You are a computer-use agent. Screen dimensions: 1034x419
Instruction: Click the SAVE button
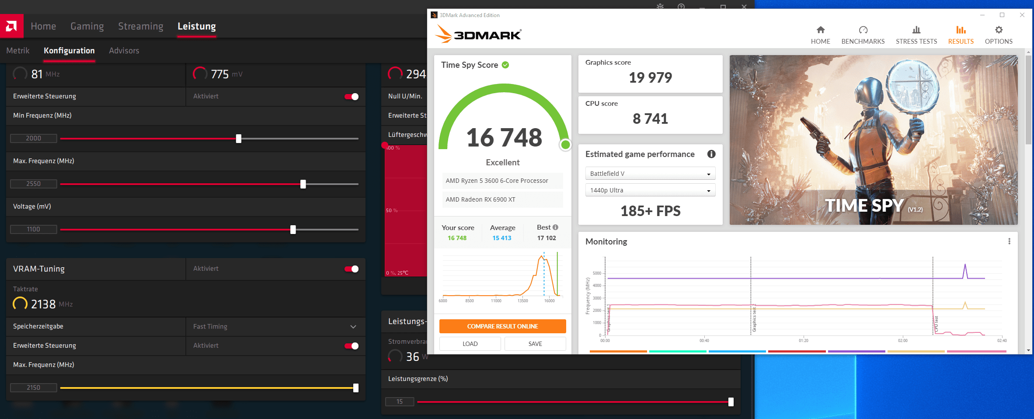coord(535,344)
